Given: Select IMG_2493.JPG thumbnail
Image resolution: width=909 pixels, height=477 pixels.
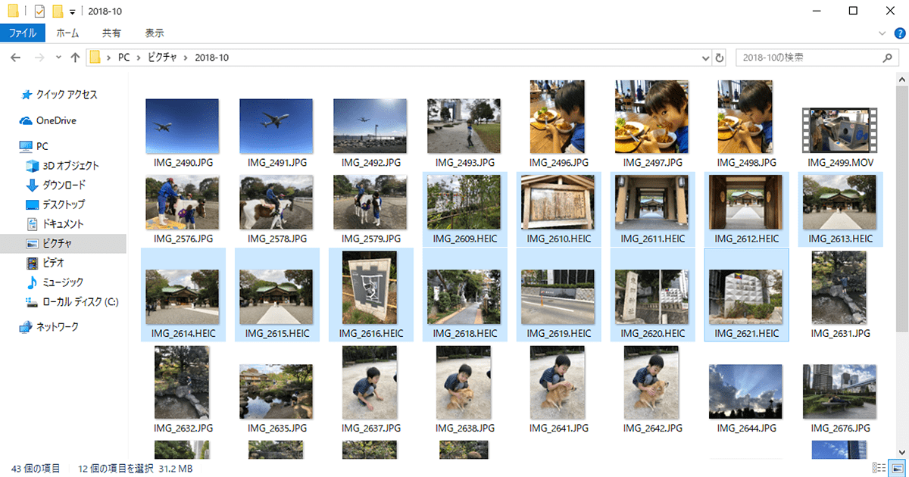Looking at the screenshot, I should click(464, 126).
